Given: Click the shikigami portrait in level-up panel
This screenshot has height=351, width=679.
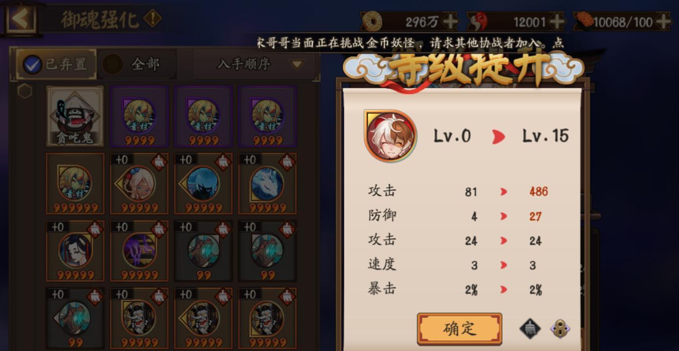Looking at the screenshot, I should pos(390,136).
